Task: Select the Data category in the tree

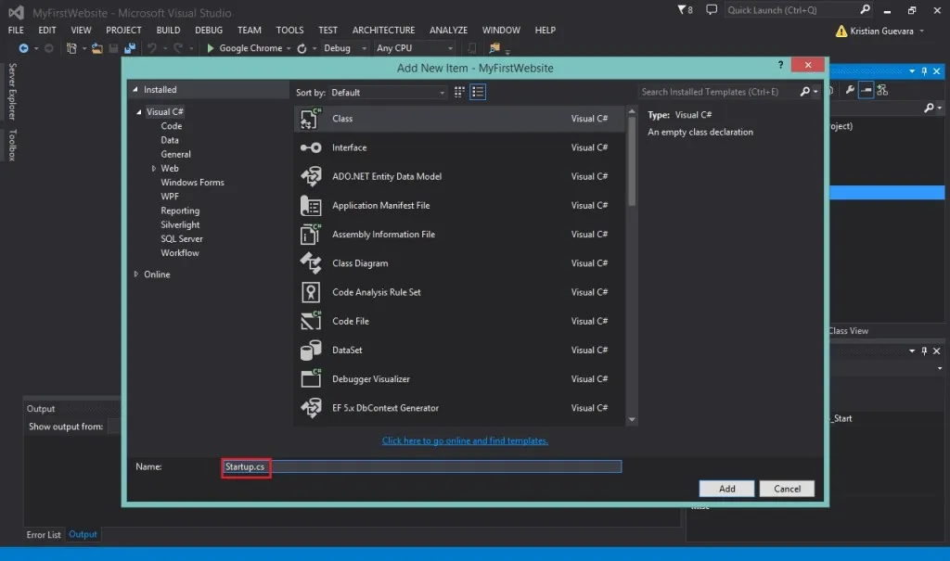Action: [170, 140]
